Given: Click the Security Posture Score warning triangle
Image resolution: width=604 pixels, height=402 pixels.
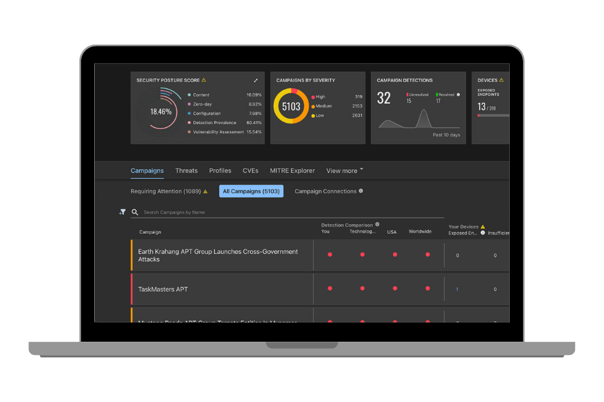Looking at the screenshot, I should point(204,80).
